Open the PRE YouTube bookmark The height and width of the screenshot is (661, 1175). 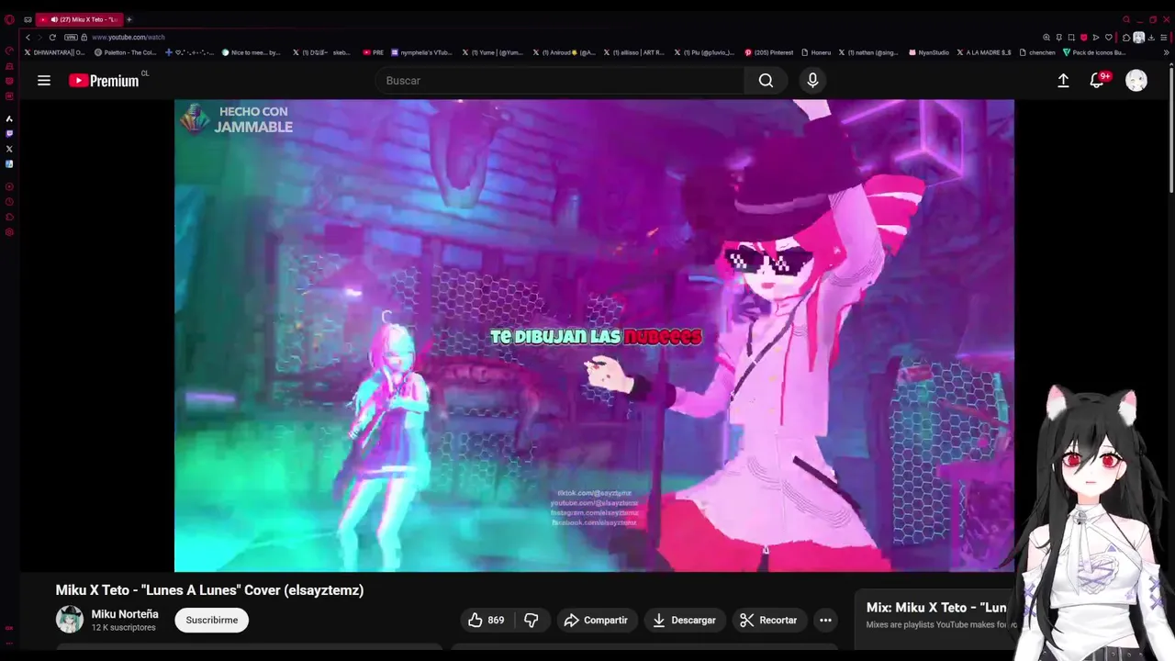pos(374,52)
